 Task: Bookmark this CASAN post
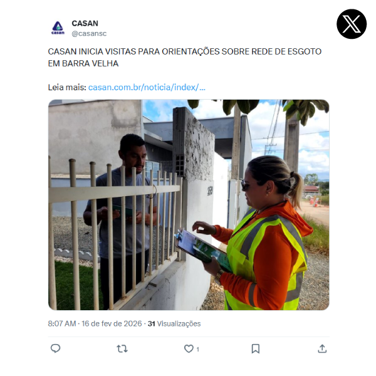click(256, 348)
